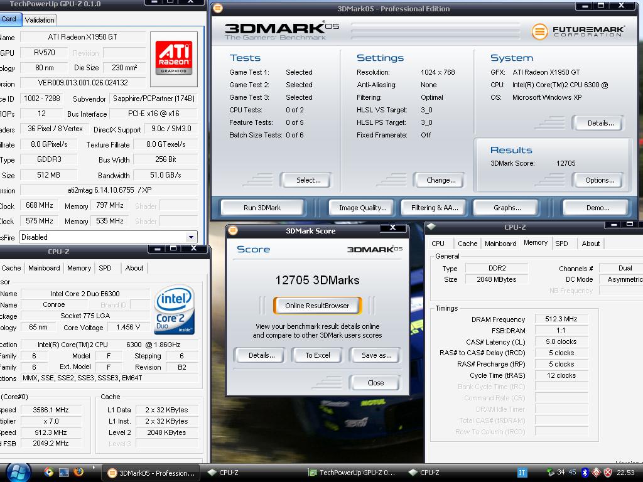Screen dimensions: 643x482
Task: Open Cache tab in CPU-Z processor window
Action: pos(11,268)
